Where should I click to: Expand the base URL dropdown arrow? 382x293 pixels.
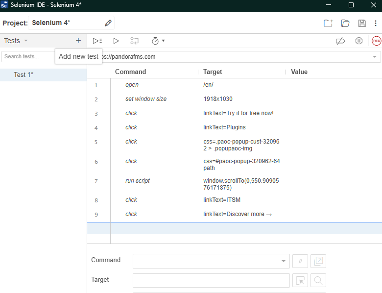tap(375, 57)
